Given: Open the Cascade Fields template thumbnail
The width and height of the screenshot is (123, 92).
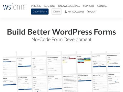Looking at the screenshot, I should 99,64.
